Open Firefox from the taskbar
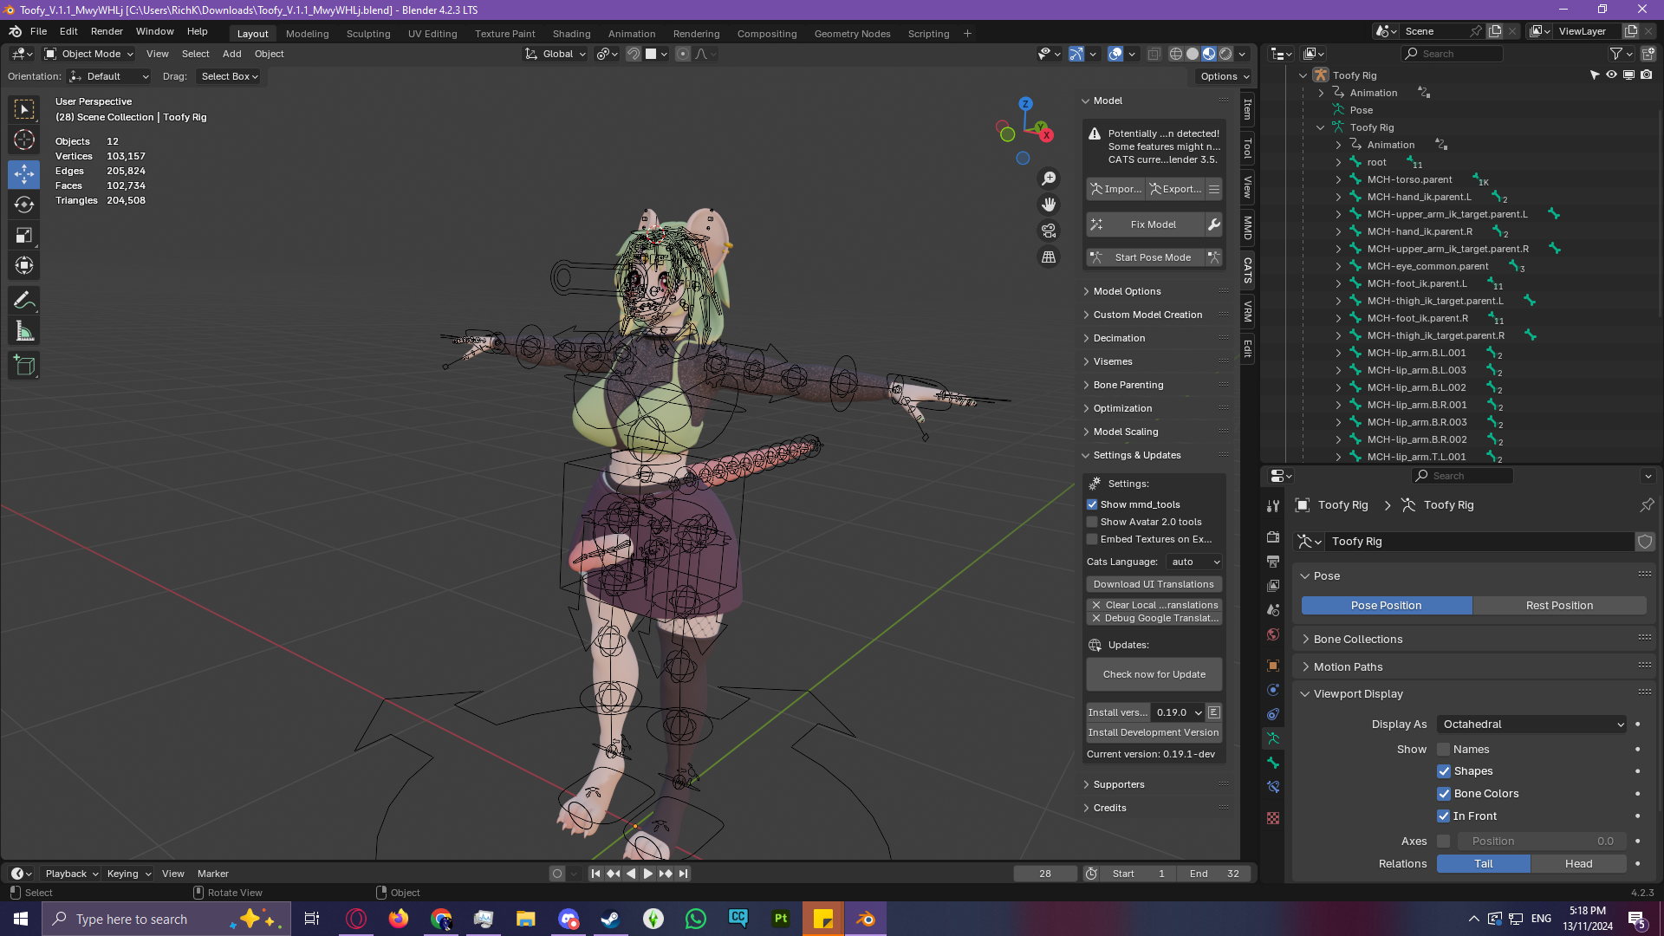1664x936 pixels. point(399,919)
